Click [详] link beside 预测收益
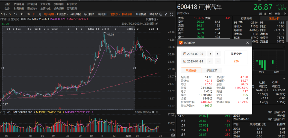The image size is (288, 138). [264, 124]
